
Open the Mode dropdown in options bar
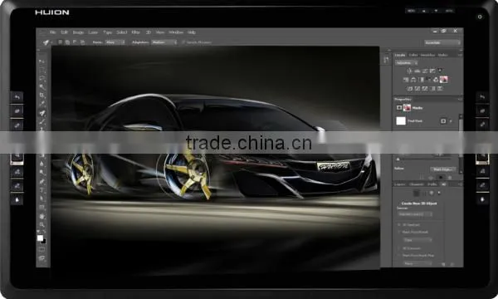pos(115,42)
